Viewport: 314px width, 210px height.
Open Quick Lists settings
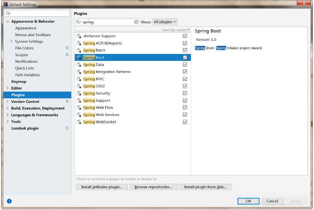pyautogui.click(x=25, y=68)
